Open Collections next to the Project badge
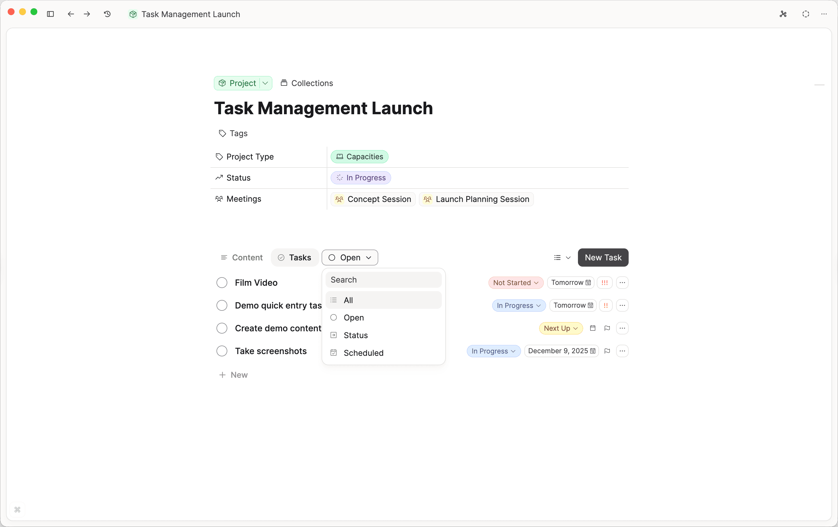This screenshot has width=838, height=527. 306,83
